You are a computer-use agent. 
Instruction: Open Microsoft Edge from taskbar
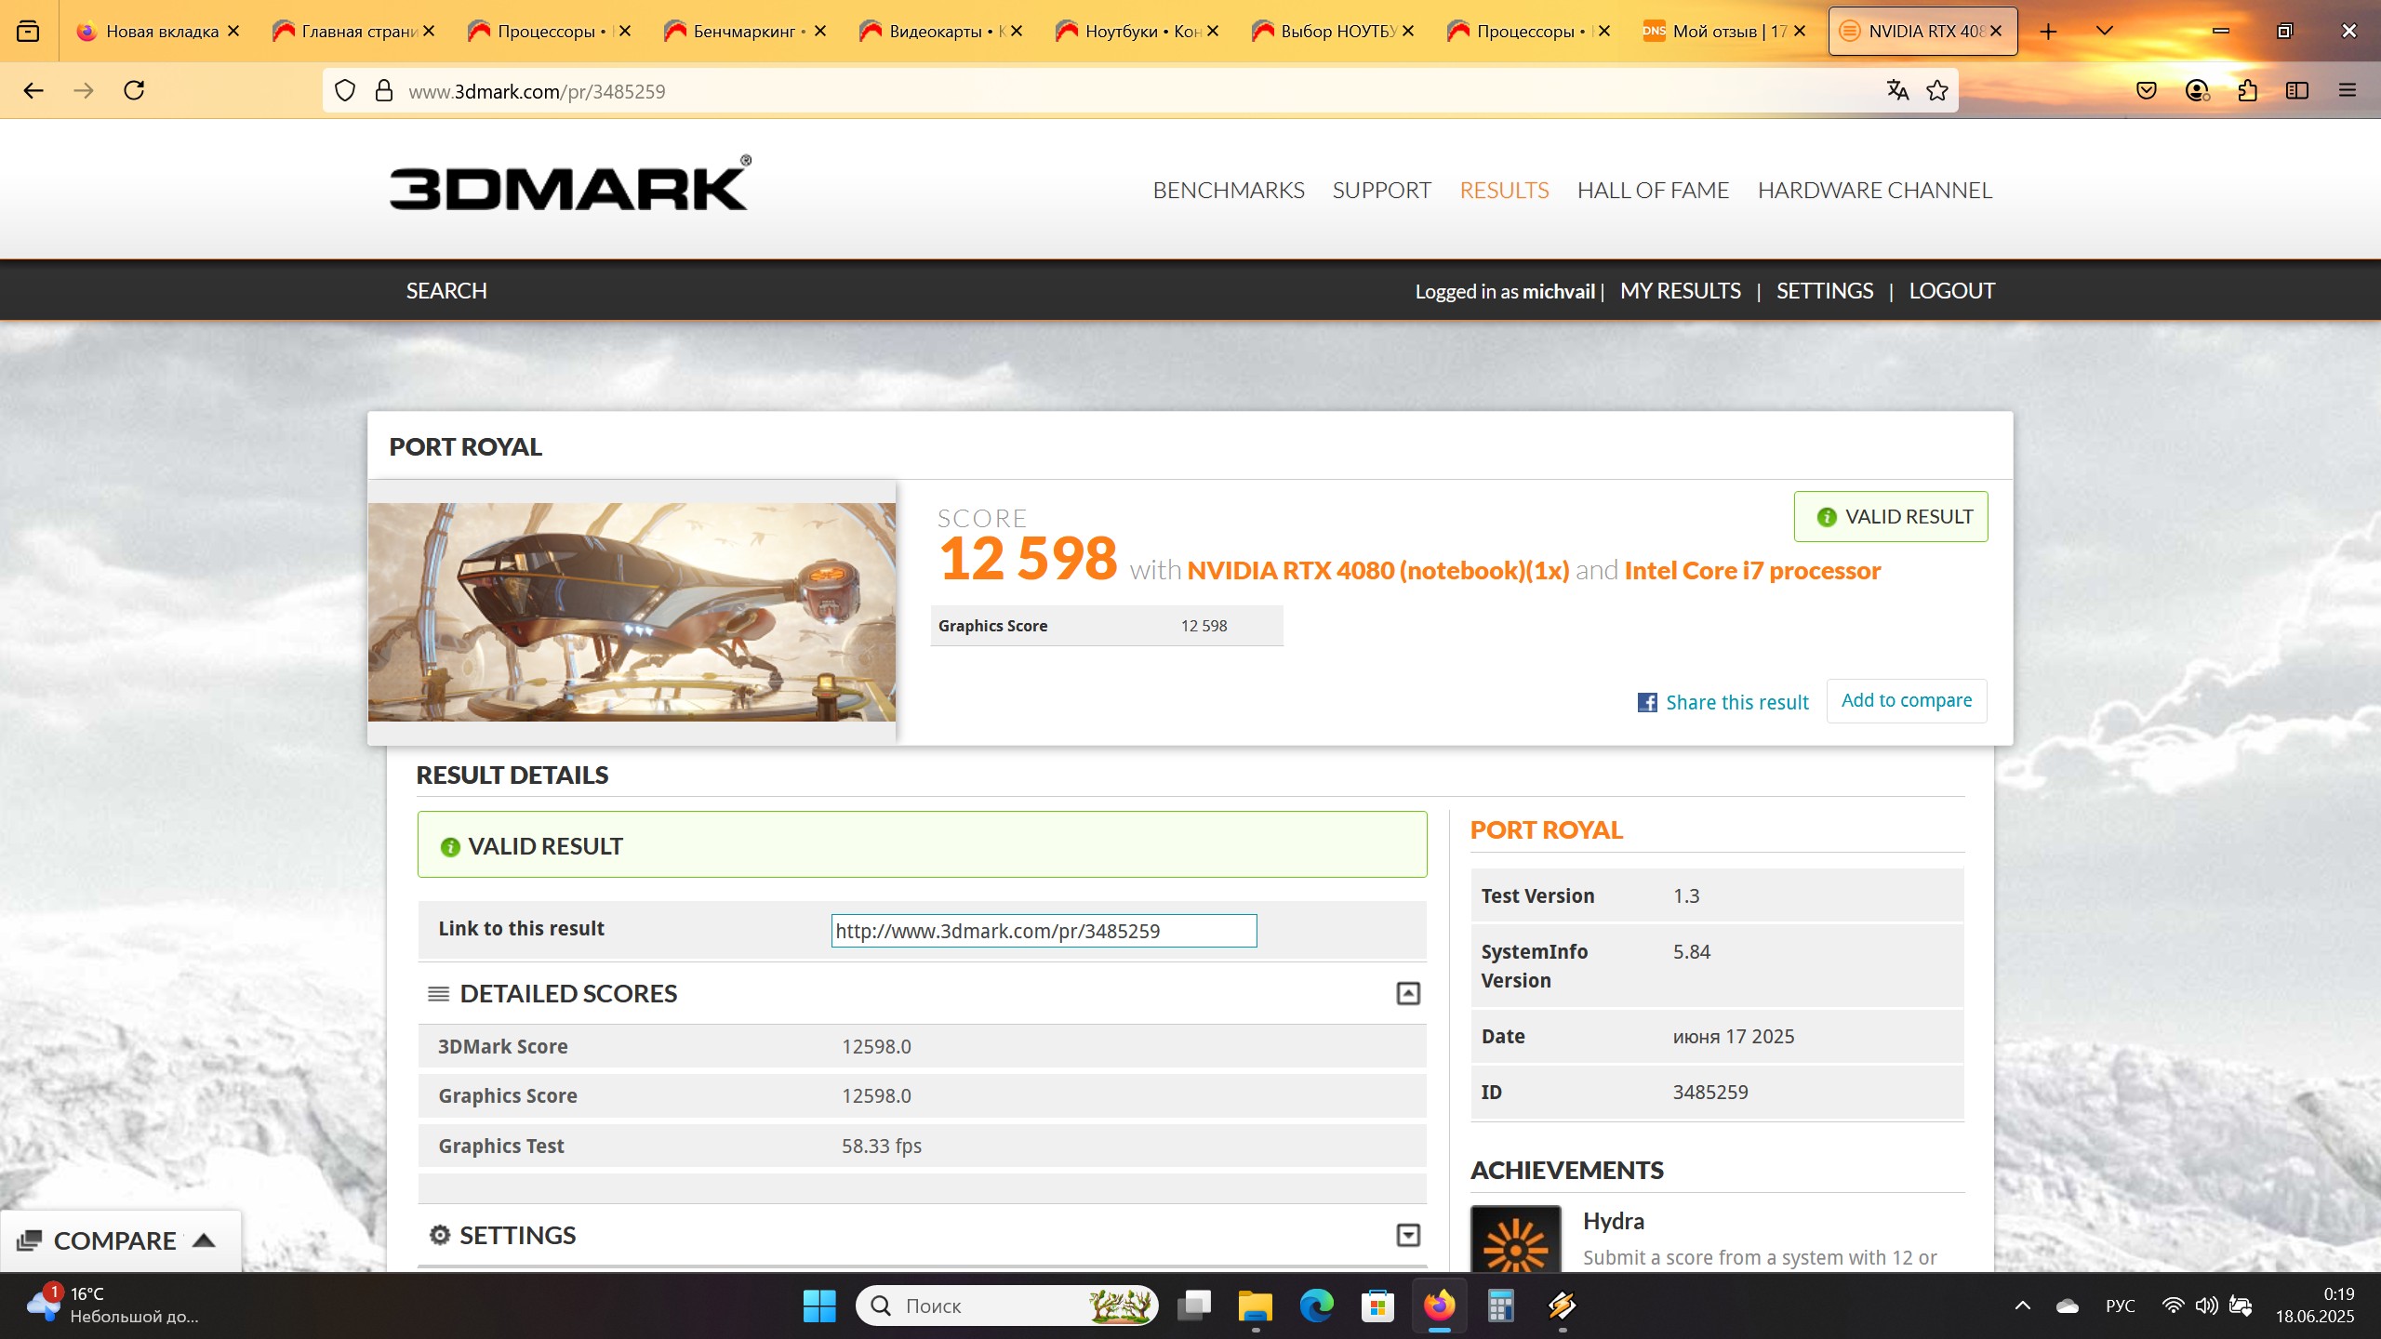(x=1316, y=1306)
